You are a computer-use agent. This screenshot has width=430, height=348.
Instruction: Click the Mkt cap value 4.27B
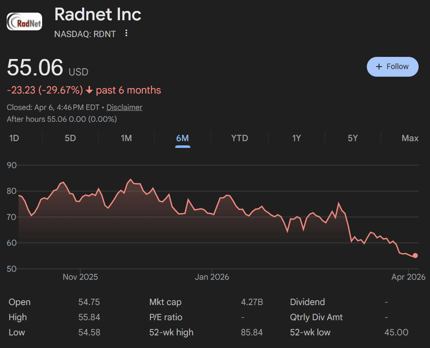252,302
